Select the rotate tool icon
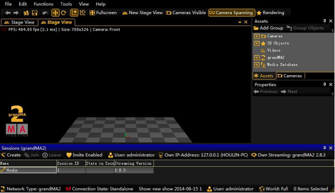Screen dimensions: 335x193 64,13
